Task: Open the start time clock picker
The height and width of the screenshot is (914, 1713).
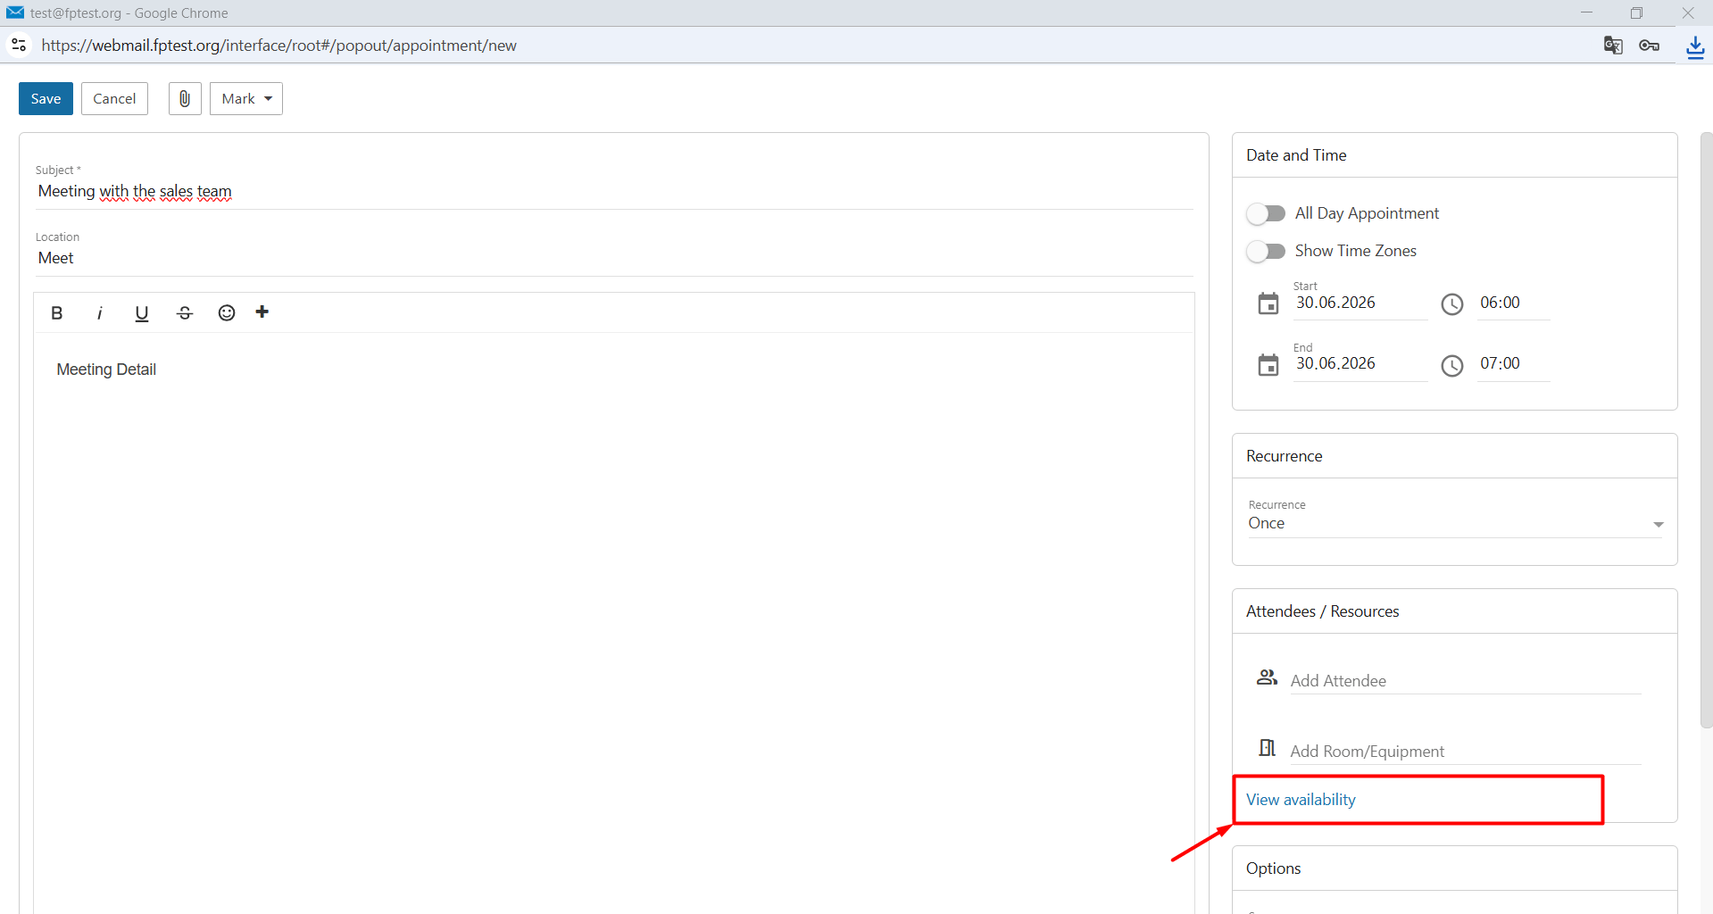Action: [1452, 304]
